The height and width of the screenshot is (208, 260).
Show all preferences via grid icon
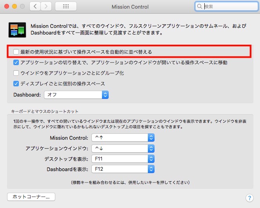click(66, 6)
